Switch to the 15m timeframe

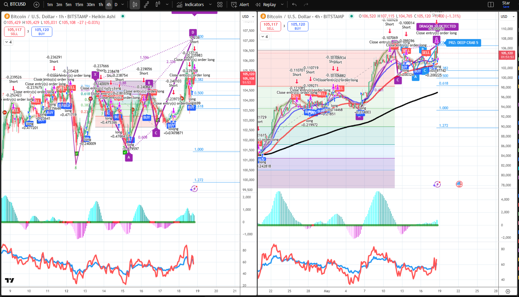click(x=79, y=5)
